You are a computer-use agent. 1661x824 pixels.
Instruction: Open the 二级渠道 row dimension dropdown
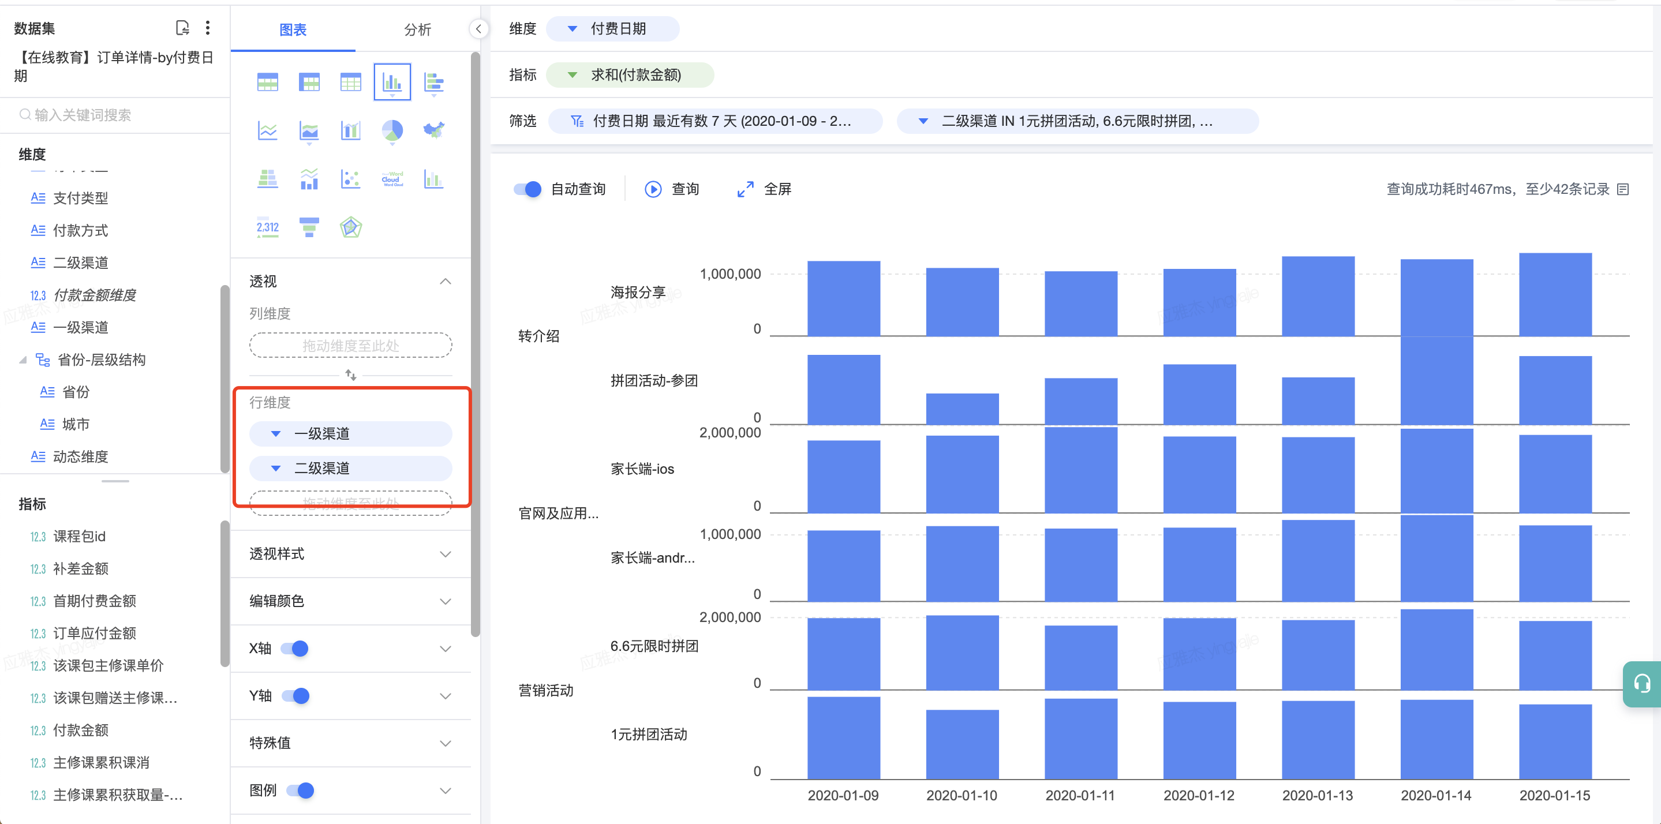pos(275,468)
